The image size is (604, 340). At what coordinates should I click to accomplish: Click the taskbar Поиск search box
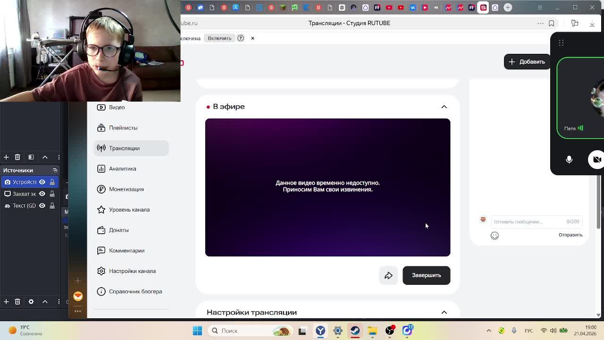251,331
